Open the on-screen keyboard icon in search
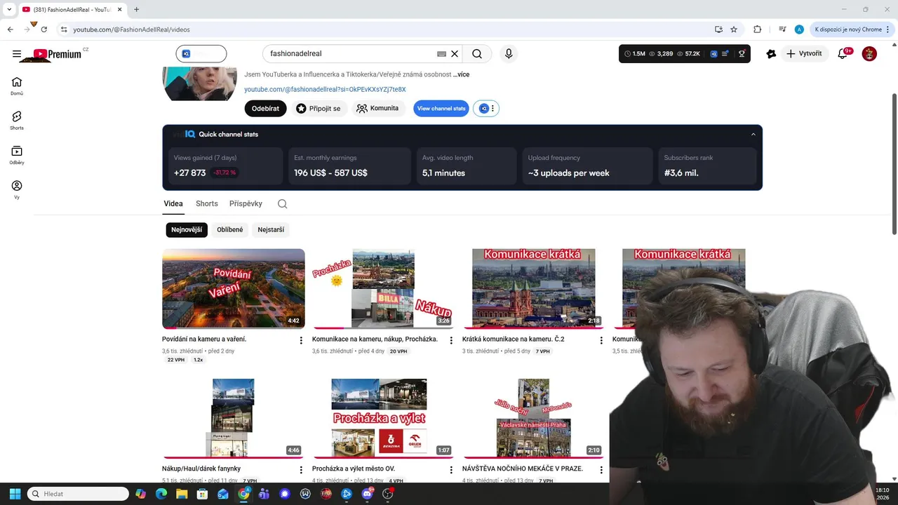The width and height of the screenshot is (898, 505). tap(441, 53)
